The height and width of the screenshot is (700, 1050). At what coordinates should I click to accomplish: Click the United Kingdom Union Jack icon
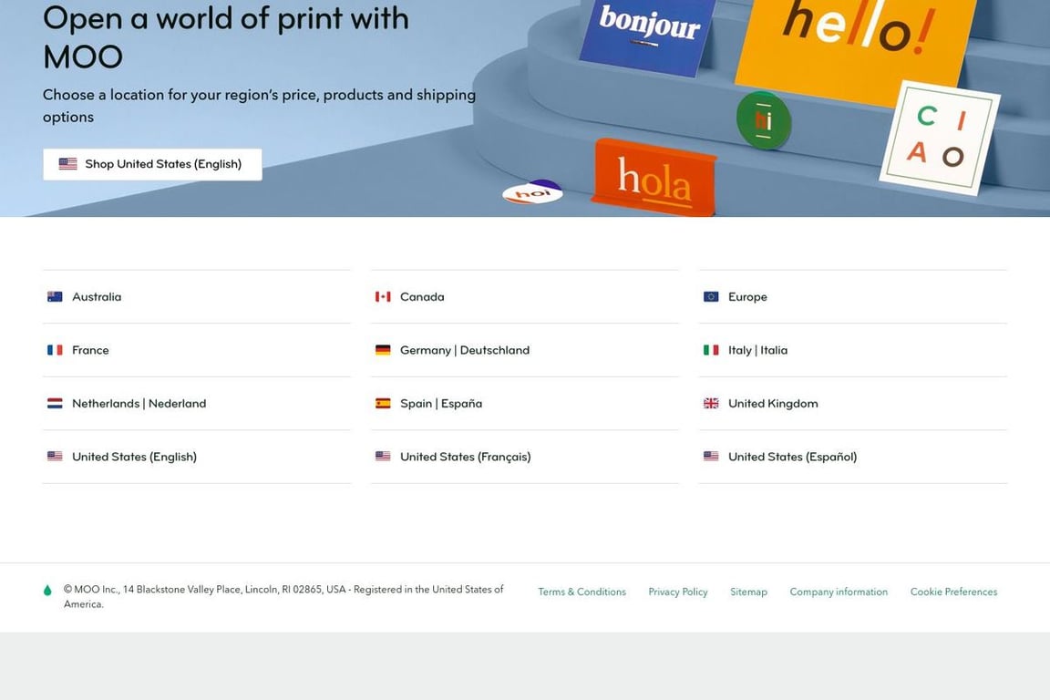(x=711, y=403)
